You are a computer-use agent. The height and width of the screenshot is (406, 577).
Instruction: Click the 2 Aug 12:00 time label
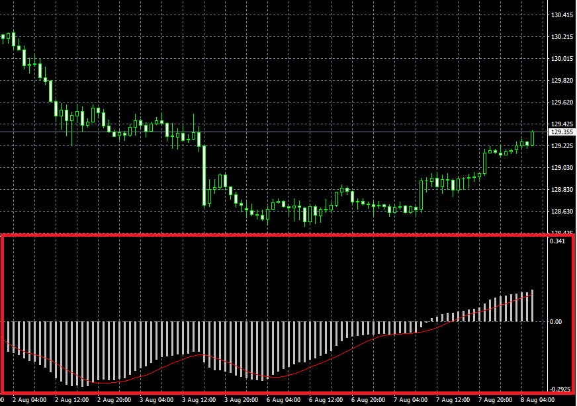coord(71,400)
